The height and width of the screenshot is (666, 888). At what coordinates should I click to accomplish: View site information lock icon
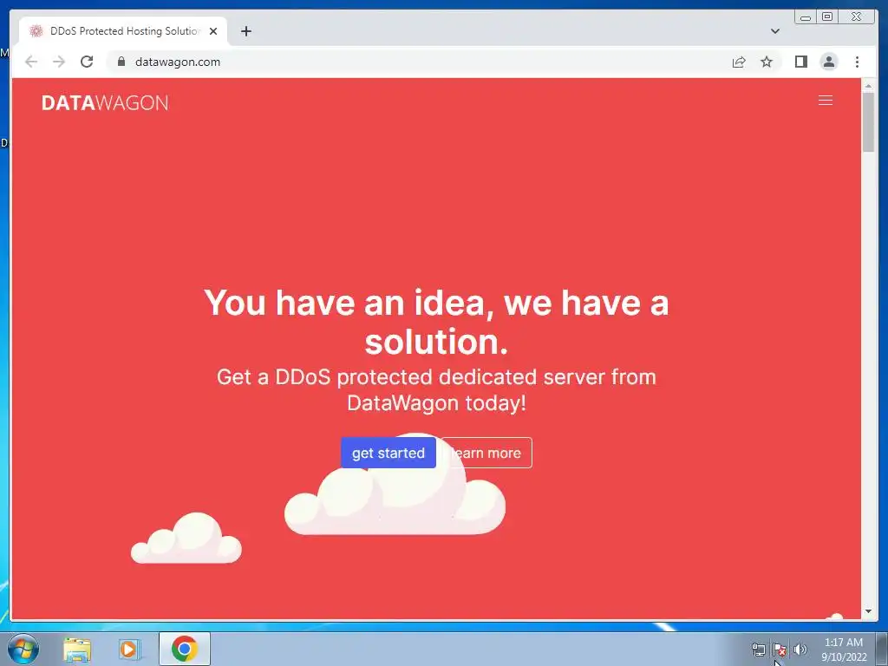121,62
